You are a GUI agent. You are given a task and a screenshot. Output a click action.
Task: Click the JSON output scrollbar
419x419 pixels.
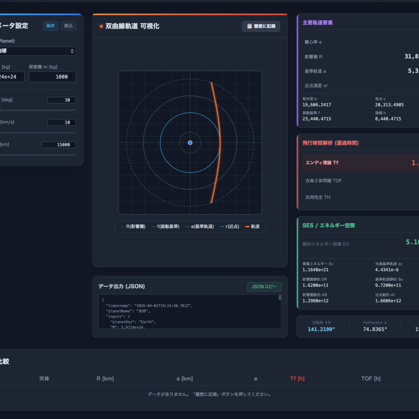(279, 297)
